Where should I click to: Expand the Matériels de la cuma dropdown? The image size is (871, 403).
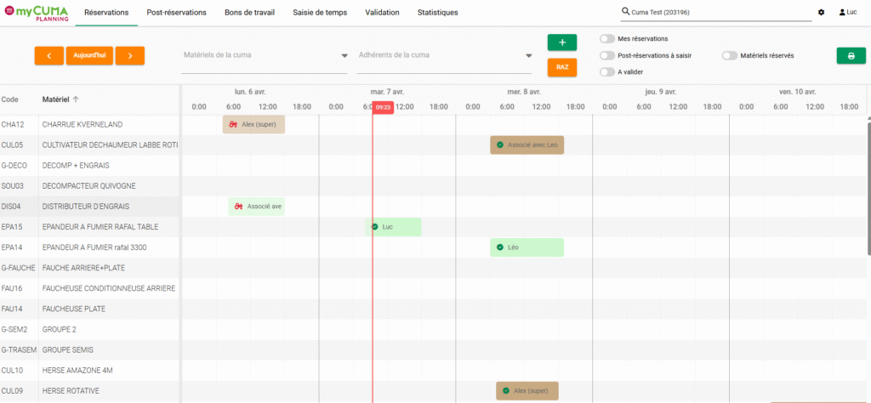(344, 56)
